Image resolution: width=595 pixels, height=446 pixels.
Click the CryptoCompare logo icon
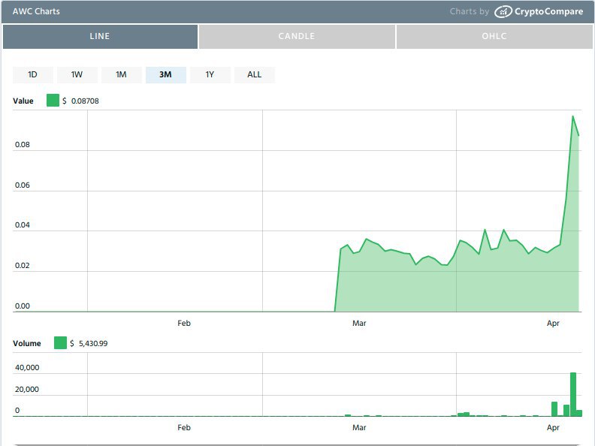click(503, 12)
